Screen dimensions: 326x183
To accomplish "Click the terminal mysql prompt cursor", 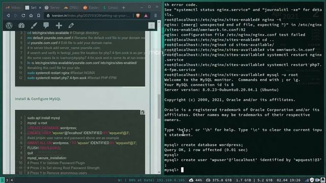I will 182,170.
